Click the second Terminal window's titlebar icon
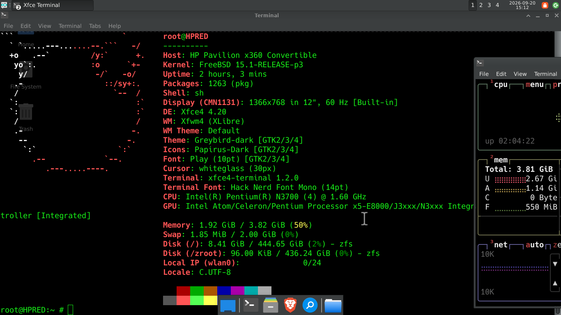 pos(480,63)
